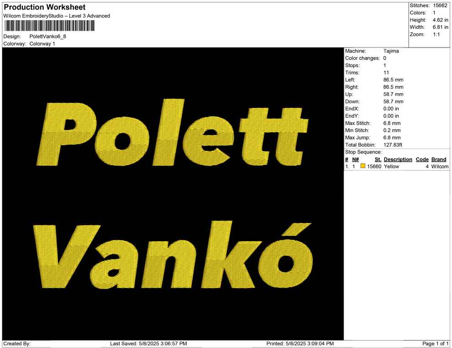Click the 'Stop Sequence:' label

point(363,152)
